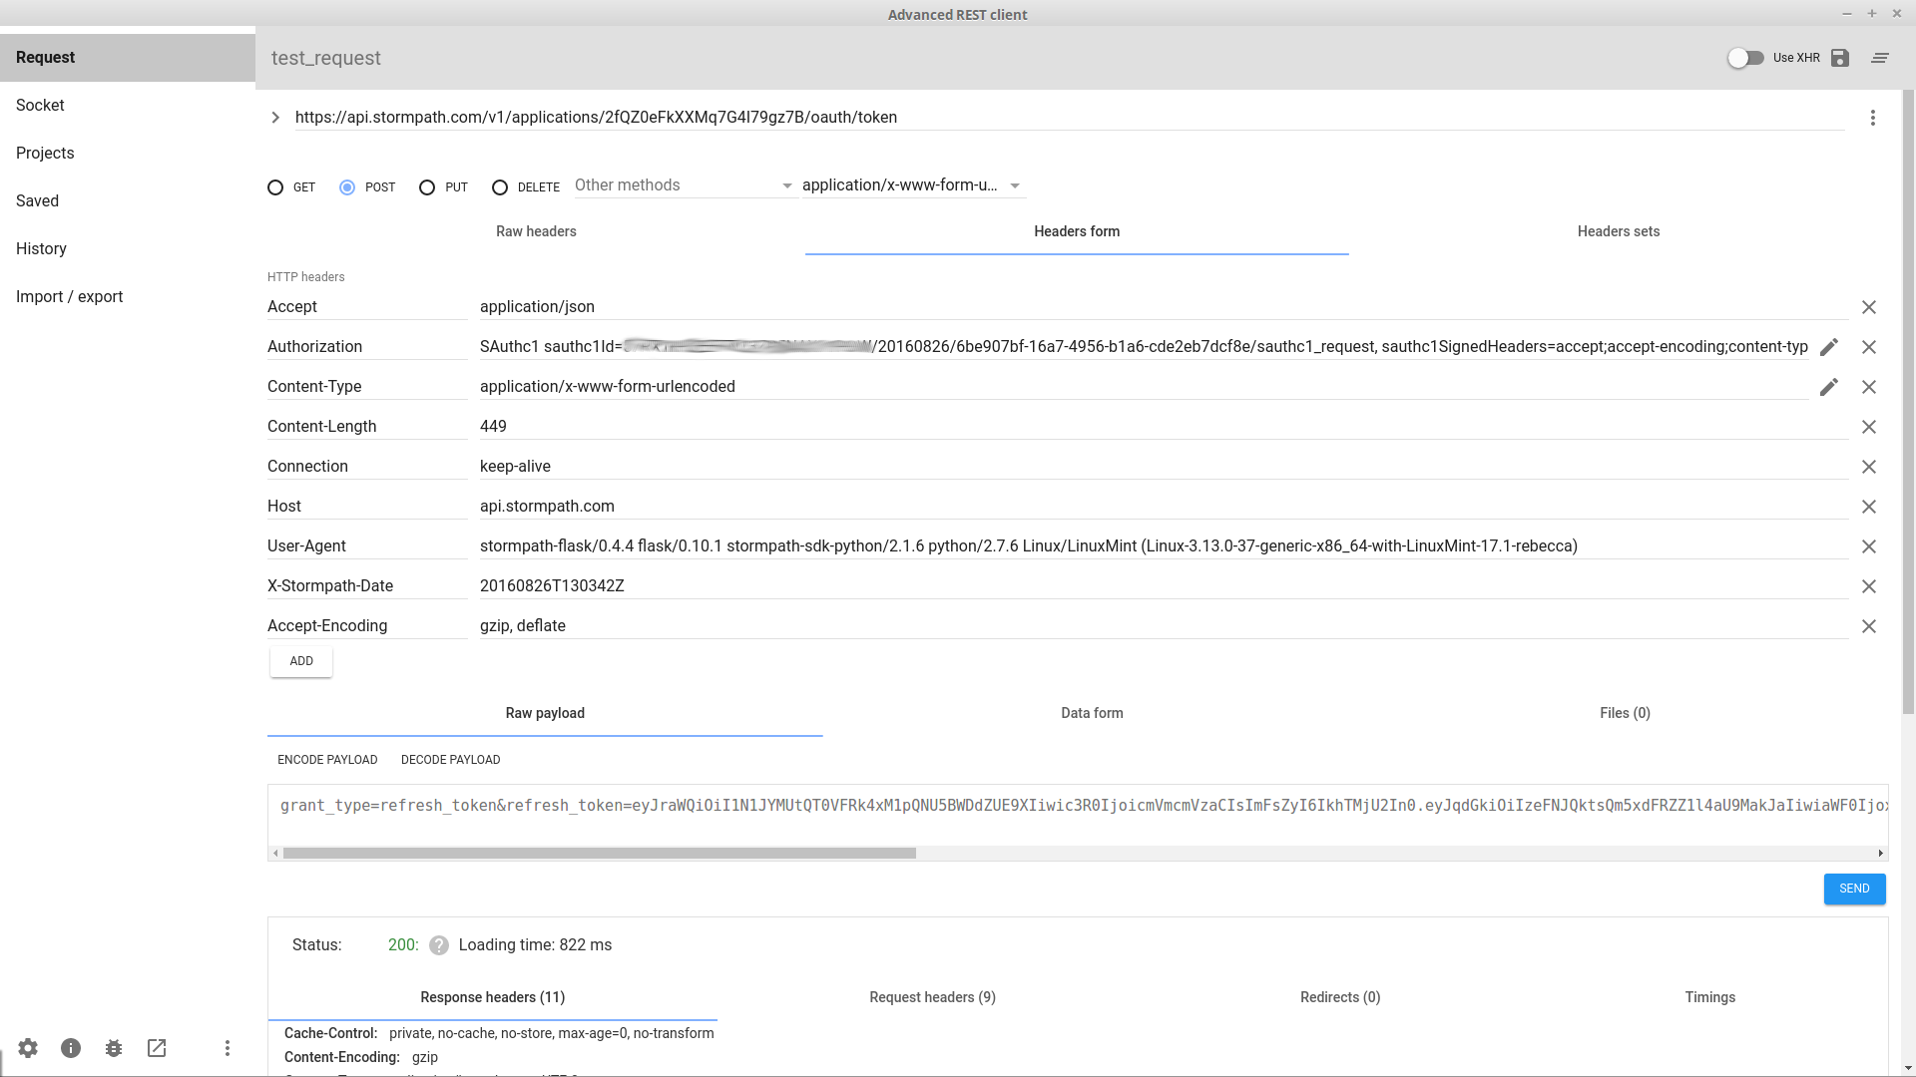Image resolution: width=1916 pixels, height=1077 pixels.
Task: Edit the Authorization header with pencil icon
Action: click(1829, 347)
